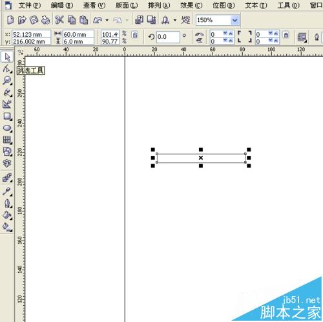Increase the bottom-left corner roundness value
Viewport: 323px width, 322px height.
pos(231,40)
